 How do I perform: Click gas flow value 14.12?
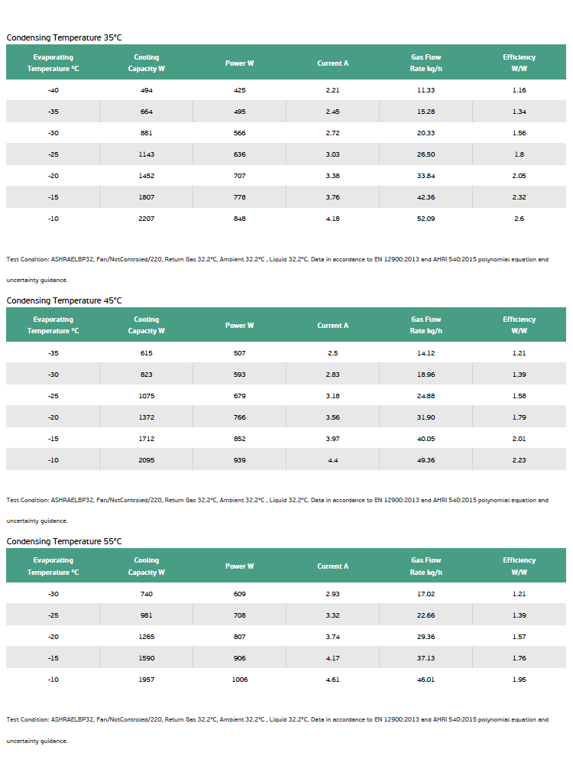(x=426, y=352)
